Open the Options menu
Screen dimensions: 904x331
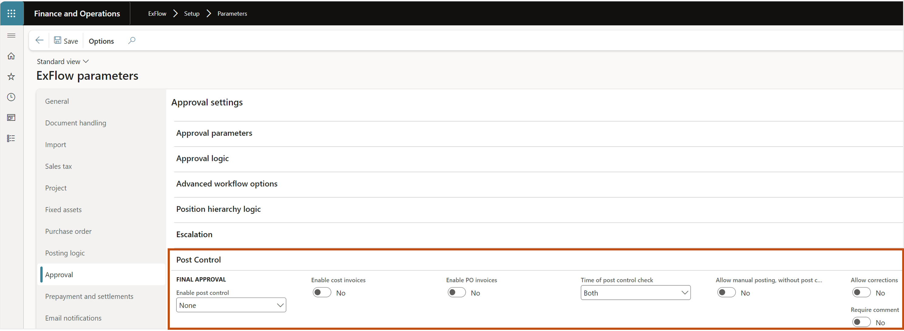[101, 41]
